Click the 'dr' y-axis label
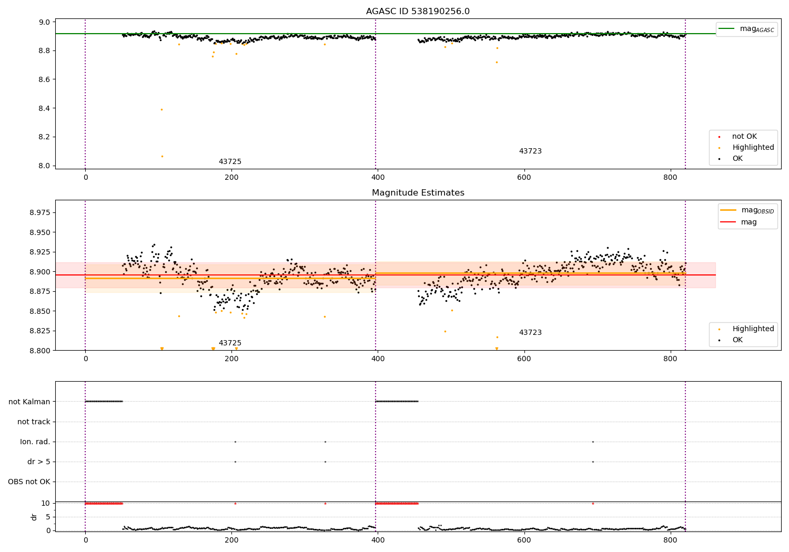The height and width of the screenshot is (552, 789). (x=34, y=517)
